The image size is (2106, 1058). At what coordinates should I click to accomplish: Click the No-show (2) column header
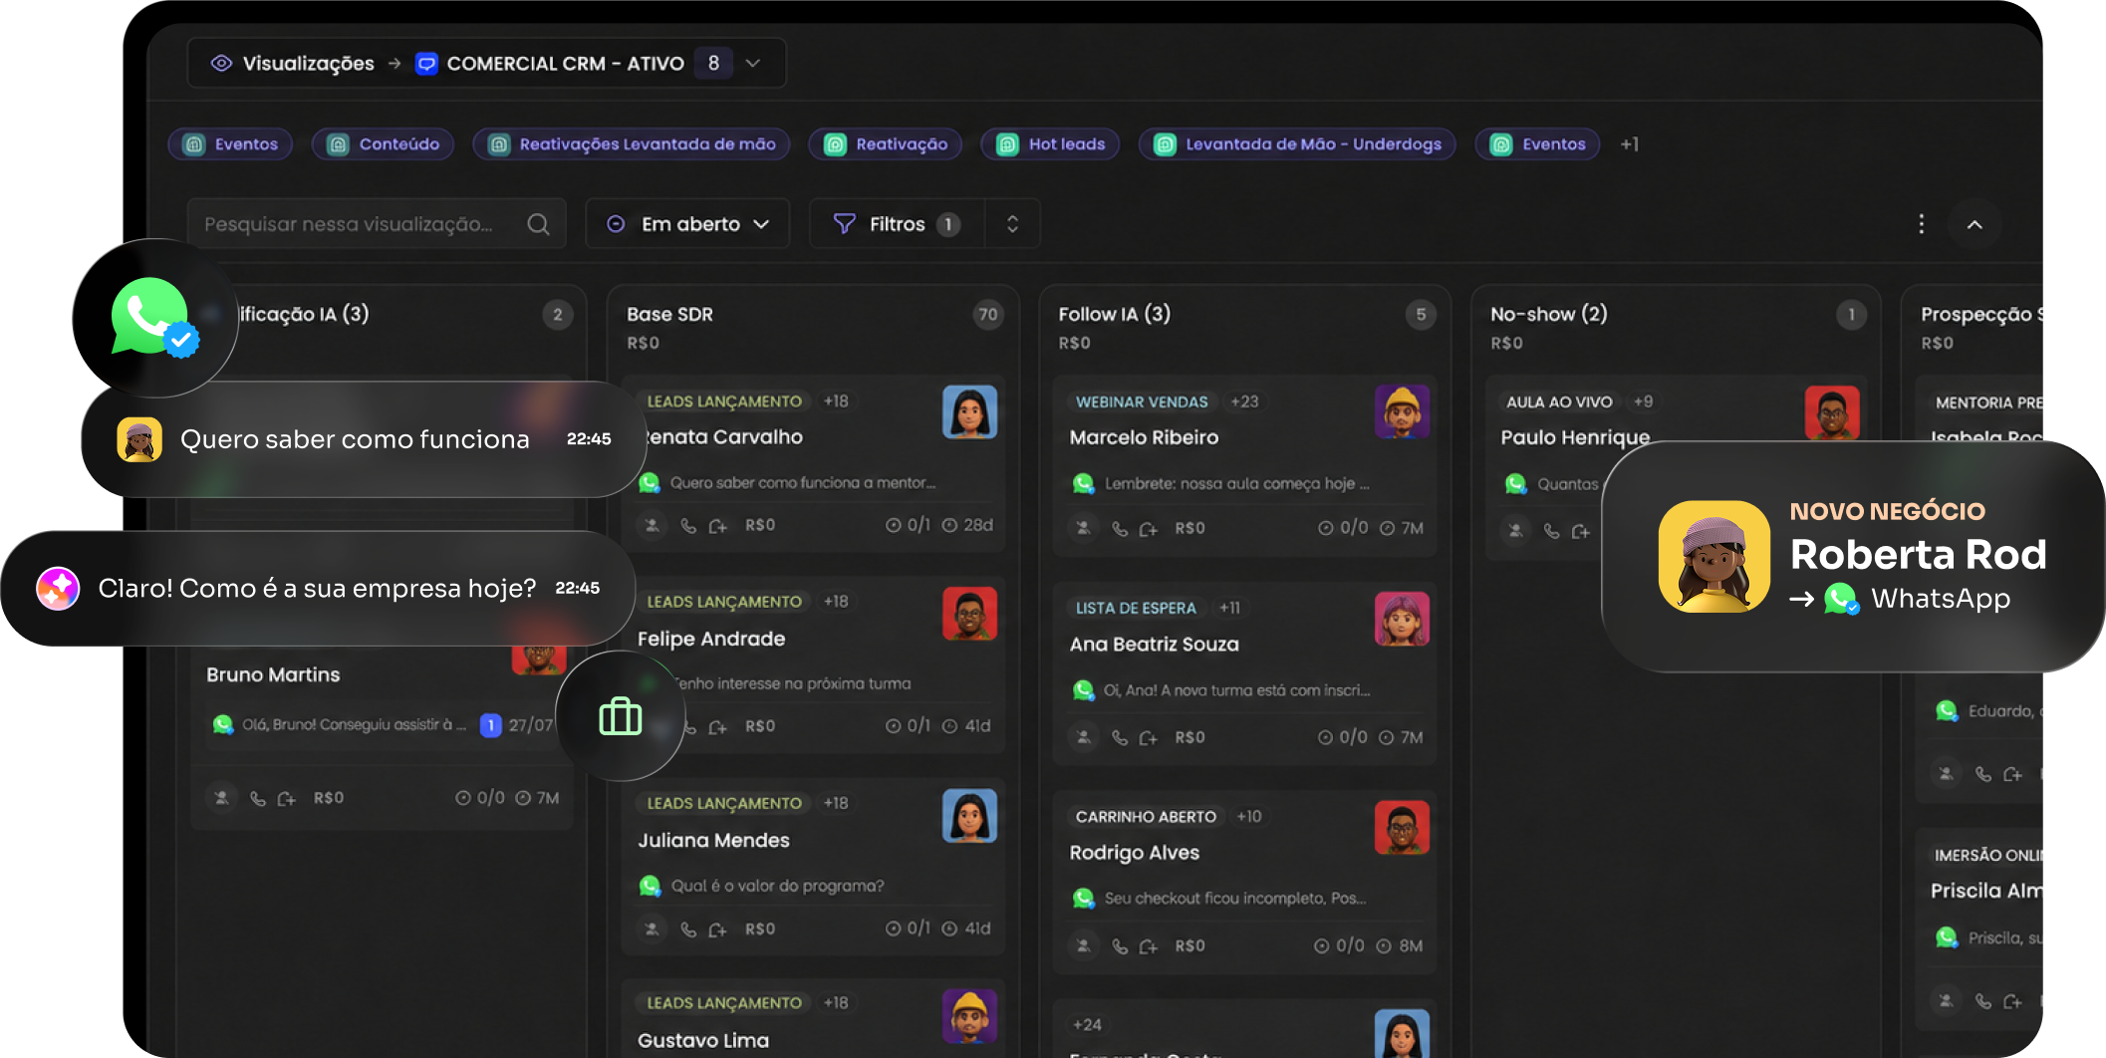tap(1548, 314)
